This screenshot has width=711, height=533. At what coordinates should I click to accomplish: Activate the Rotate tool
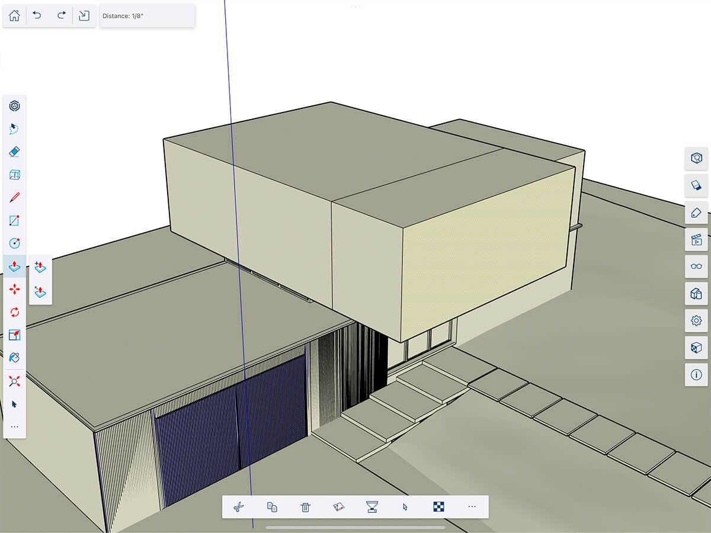[14, 313]
